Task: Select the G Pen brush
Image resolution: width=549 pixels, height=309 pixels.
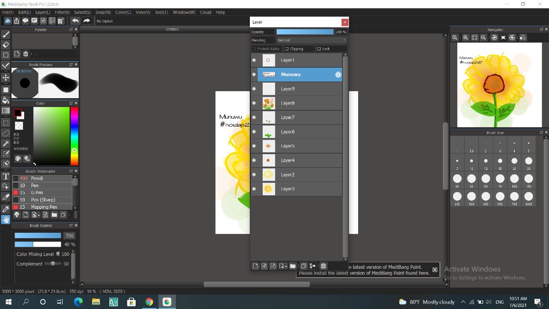Action: (x=42, y=193)
